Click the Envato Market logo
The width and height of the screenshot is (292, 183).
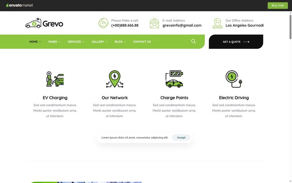coord(19,5)
